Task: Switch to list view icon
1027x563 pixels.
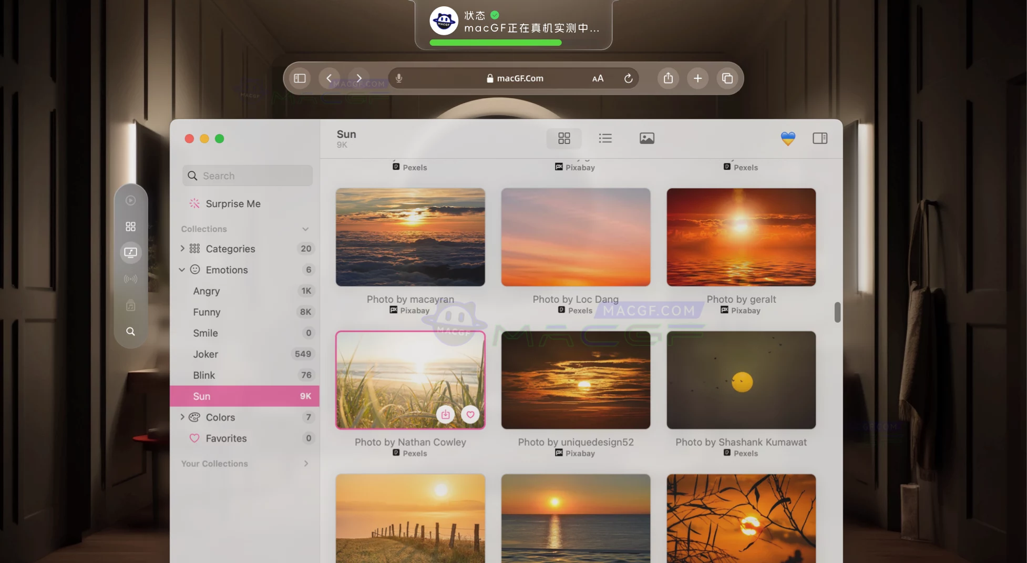Action: (x=605, y=138)
